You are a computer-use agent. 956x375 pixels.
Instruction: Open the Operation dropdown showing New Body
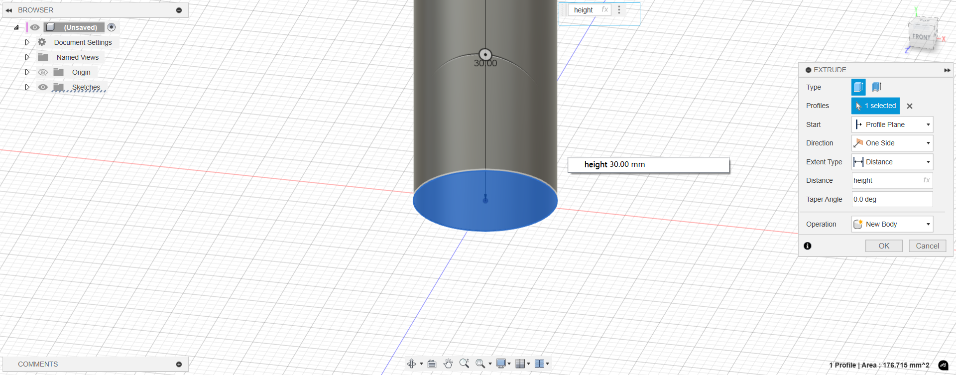(892, 224)
